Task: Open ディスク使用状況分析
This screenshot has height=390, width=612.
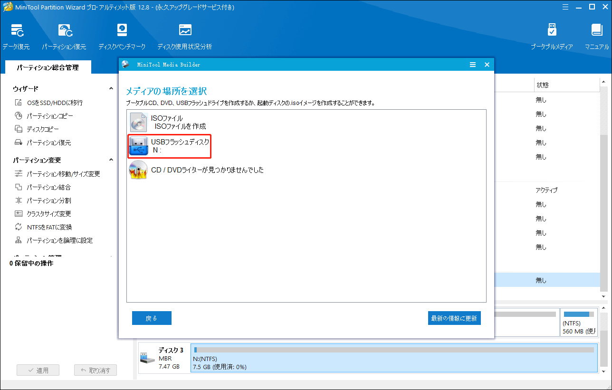Action: tap(185, 37)
